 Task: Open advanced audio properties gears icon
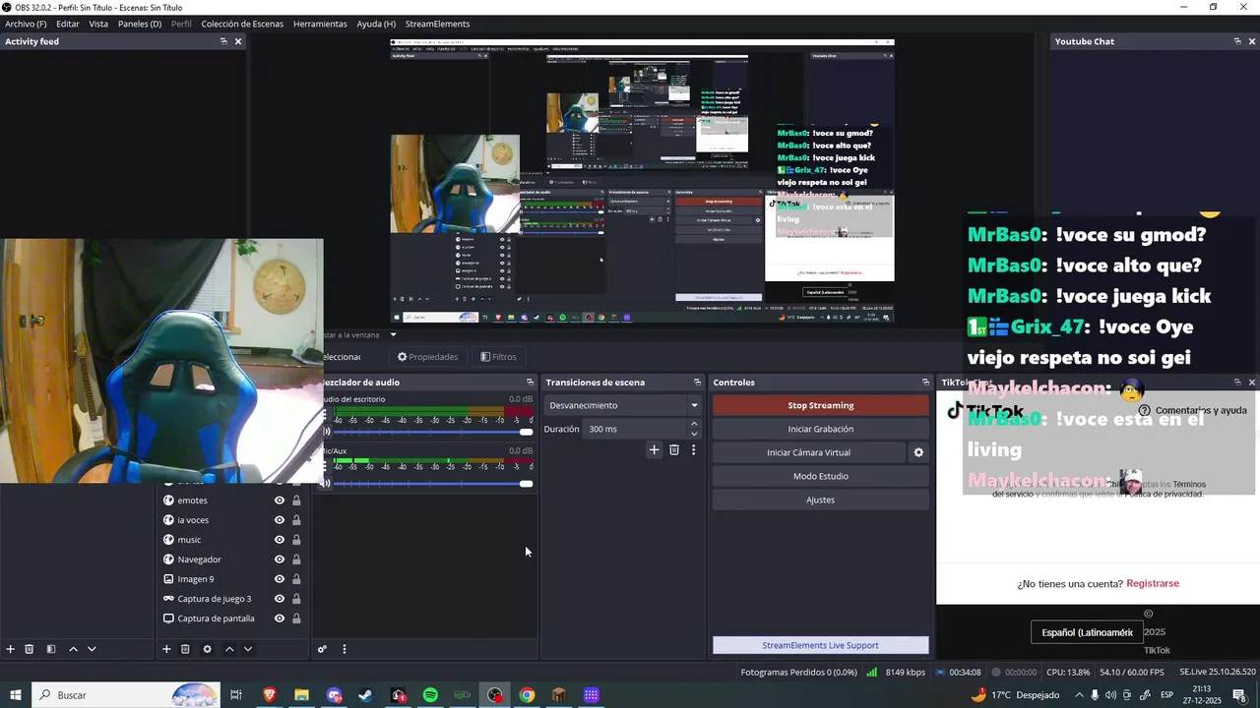(x=322, y=649)
